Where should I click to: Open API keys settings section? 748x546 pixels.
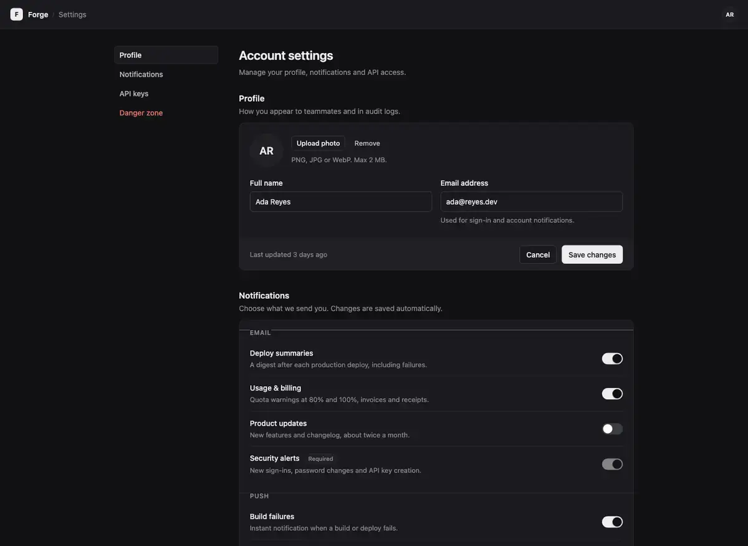click(166, 94)
